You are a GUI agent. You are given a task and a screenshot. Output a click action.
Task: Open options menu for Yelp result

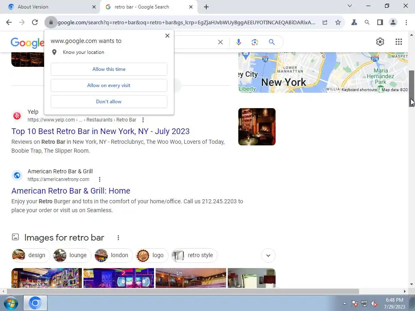(x=143, y=120)
